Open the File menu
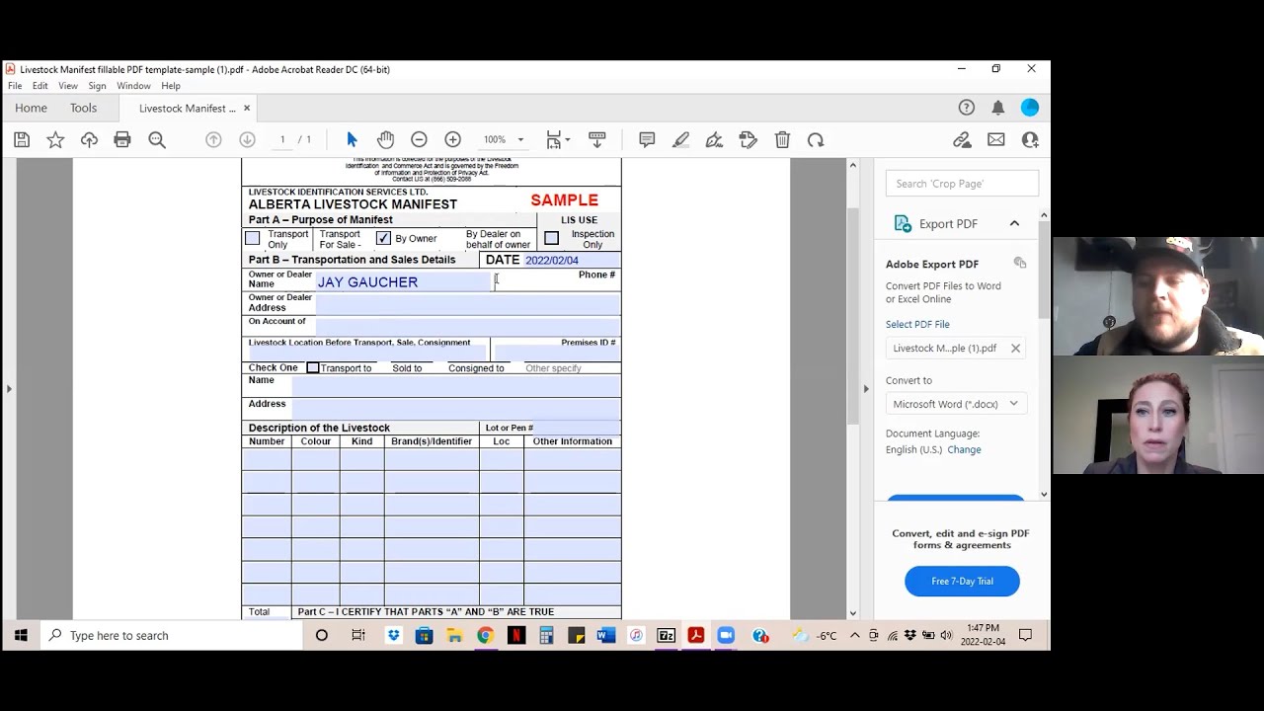 point(15,86)
